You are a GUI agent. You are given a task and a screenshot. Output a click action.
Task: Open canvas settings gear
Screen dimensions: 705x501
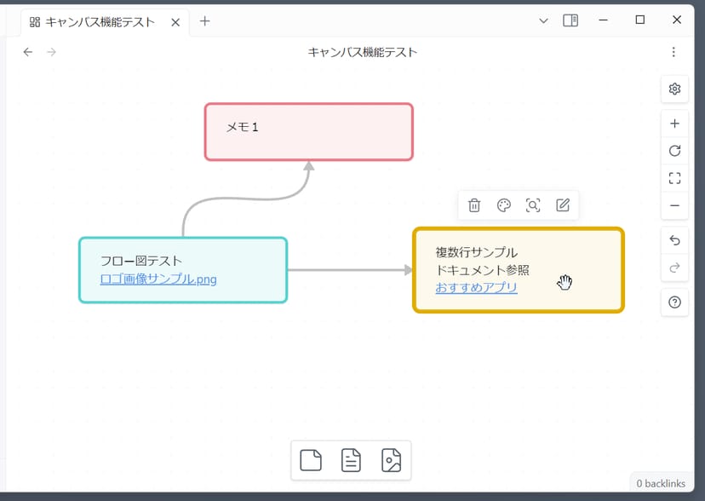pos(674,89)
